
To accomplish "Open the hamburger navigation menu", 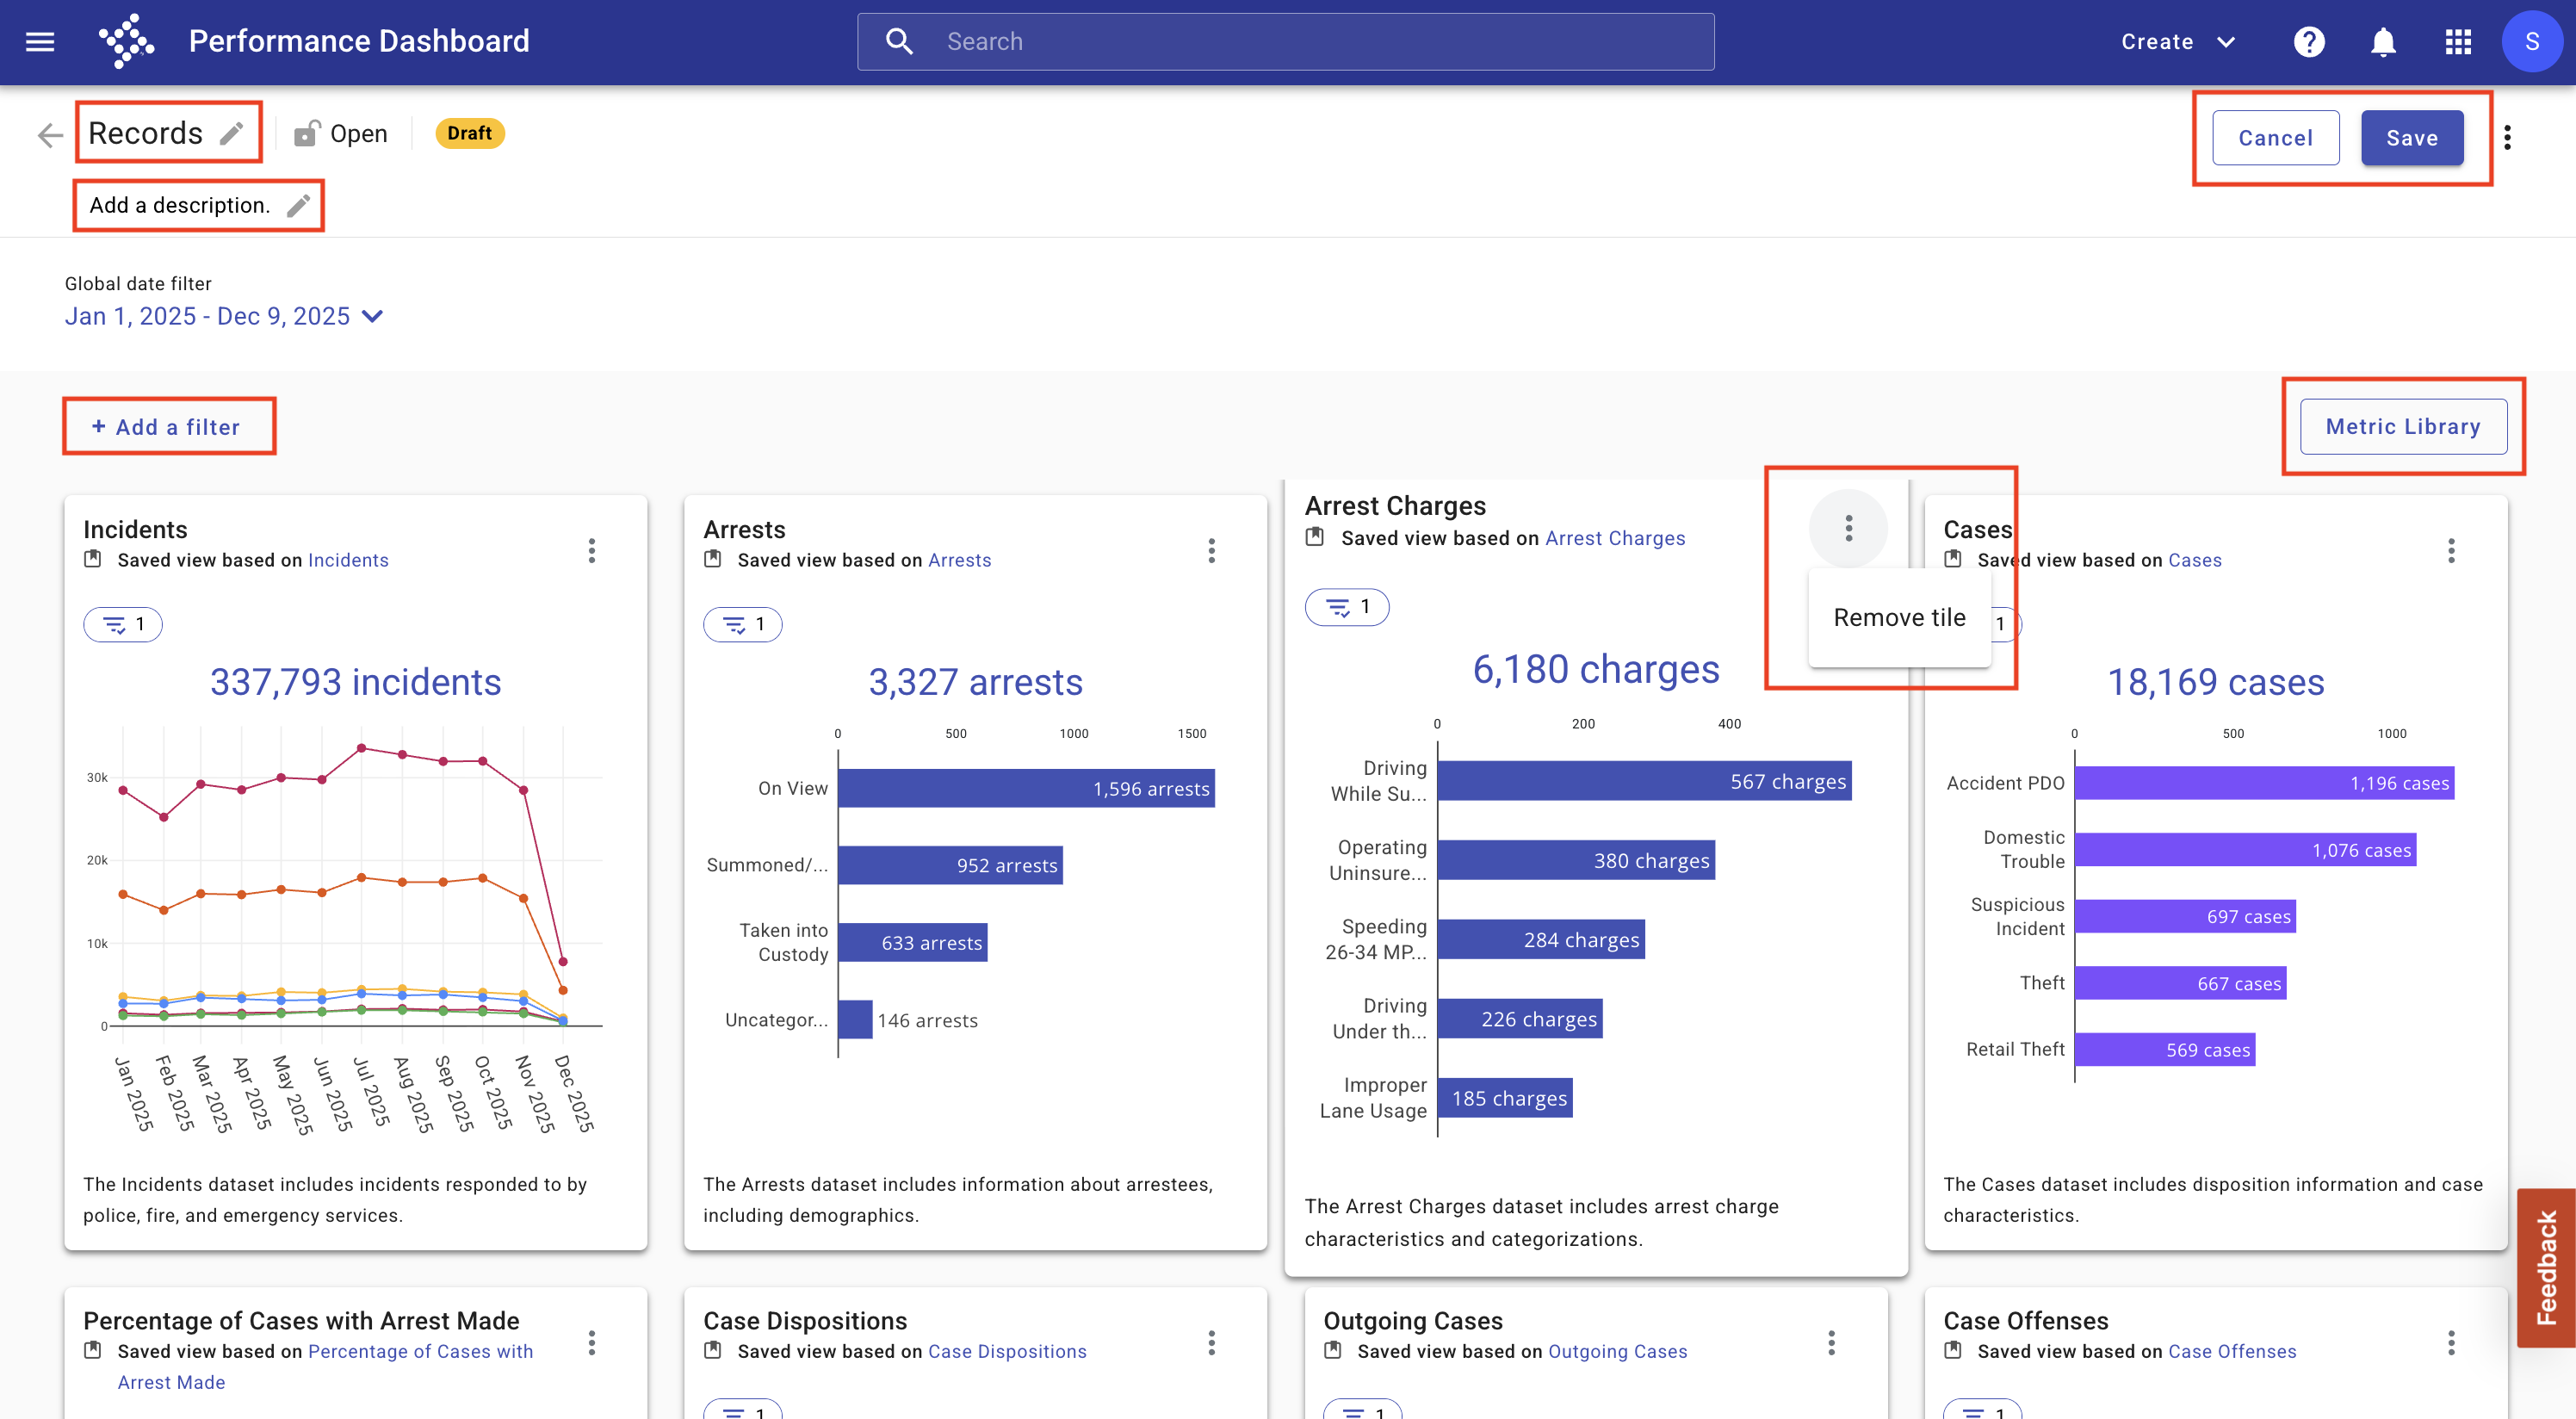I will (40, 41).
